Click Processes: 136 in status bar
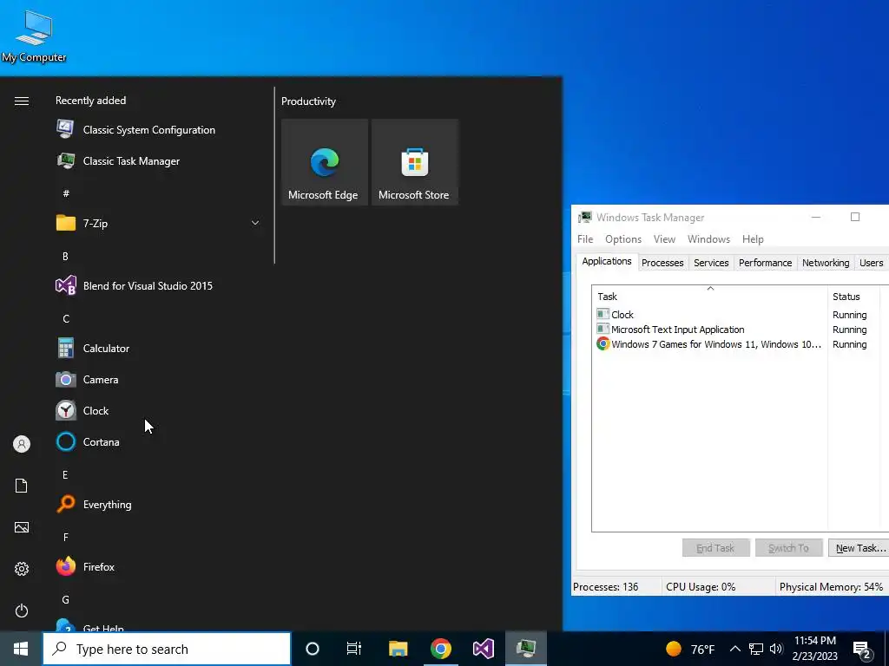889x666 pixels. pyautogui.click(x=605, y=587)
